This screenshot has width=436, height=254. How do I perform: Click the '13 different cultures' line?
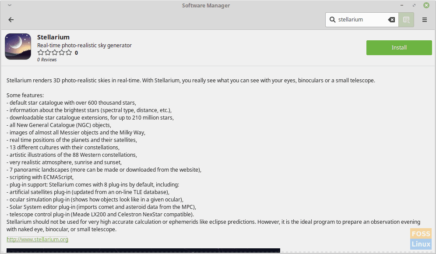tap(63, 148)
